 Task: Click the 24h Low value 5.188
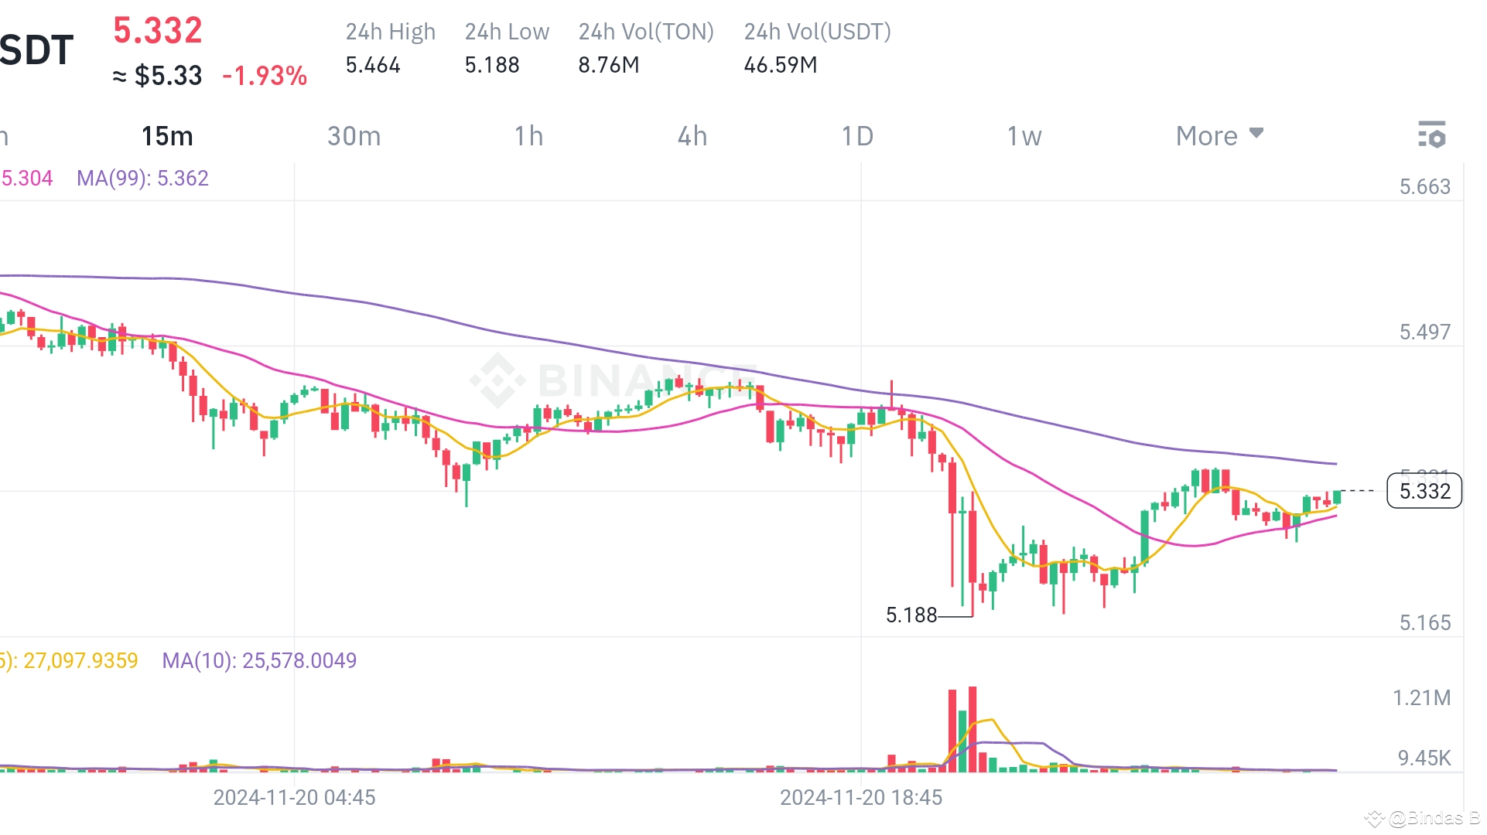click(x=492, y=65)
